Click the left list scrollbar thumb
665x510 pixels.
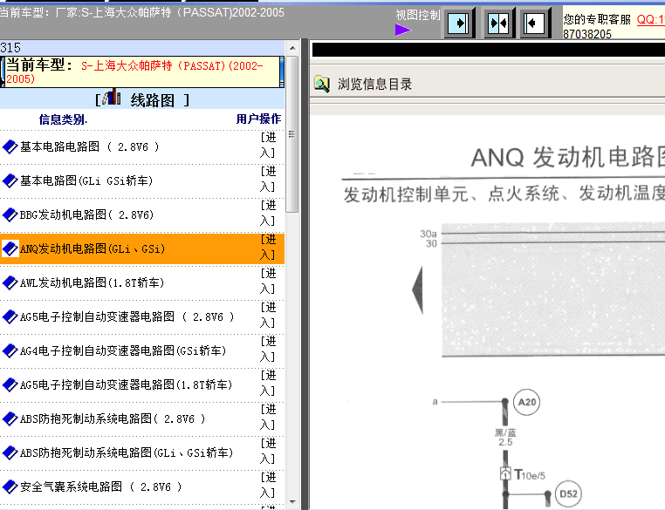[291, 134]
